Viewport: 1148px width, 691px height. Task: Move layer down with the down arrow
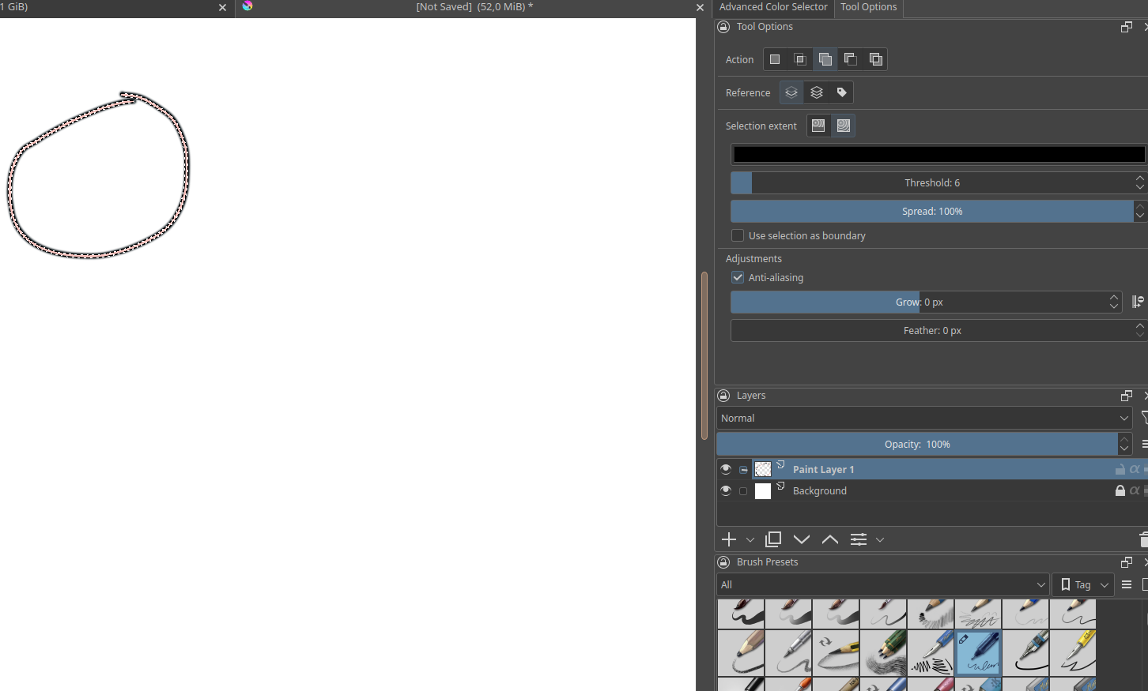802,539
